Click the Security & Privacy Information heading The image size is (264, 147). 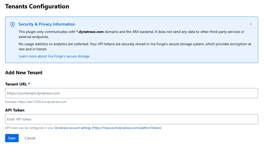[x=47, y=24]
